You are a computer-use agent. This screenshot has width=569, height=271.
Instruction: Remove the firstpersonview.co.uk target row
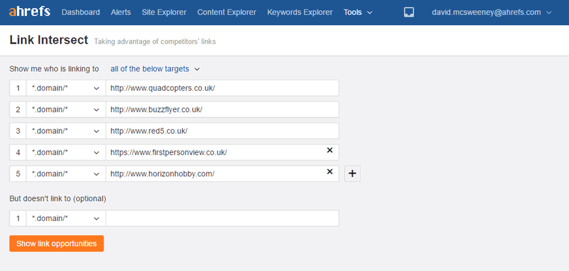pos(329,150)
